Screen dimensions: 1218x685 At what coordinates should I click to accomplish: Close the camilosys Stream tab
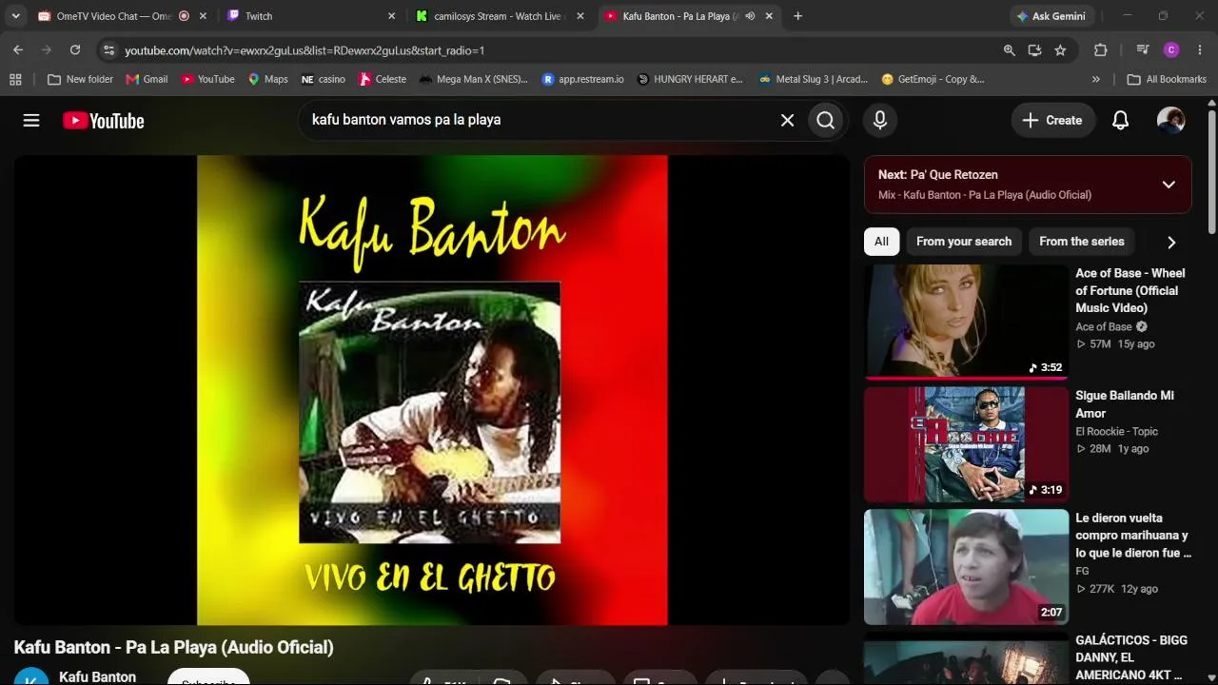(x=580, y=16)
